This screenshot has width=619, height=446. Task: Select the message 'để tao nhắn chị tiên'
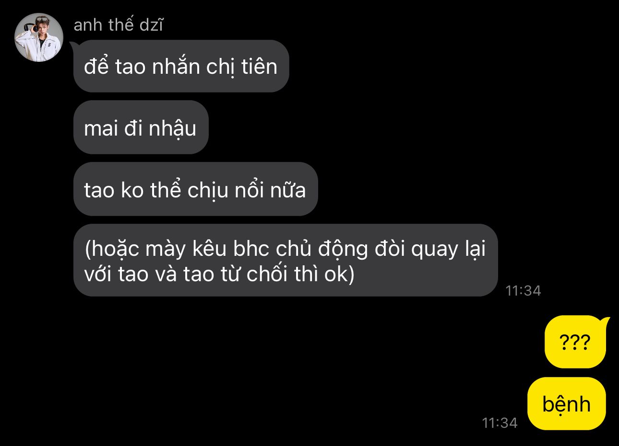[181, 66]
